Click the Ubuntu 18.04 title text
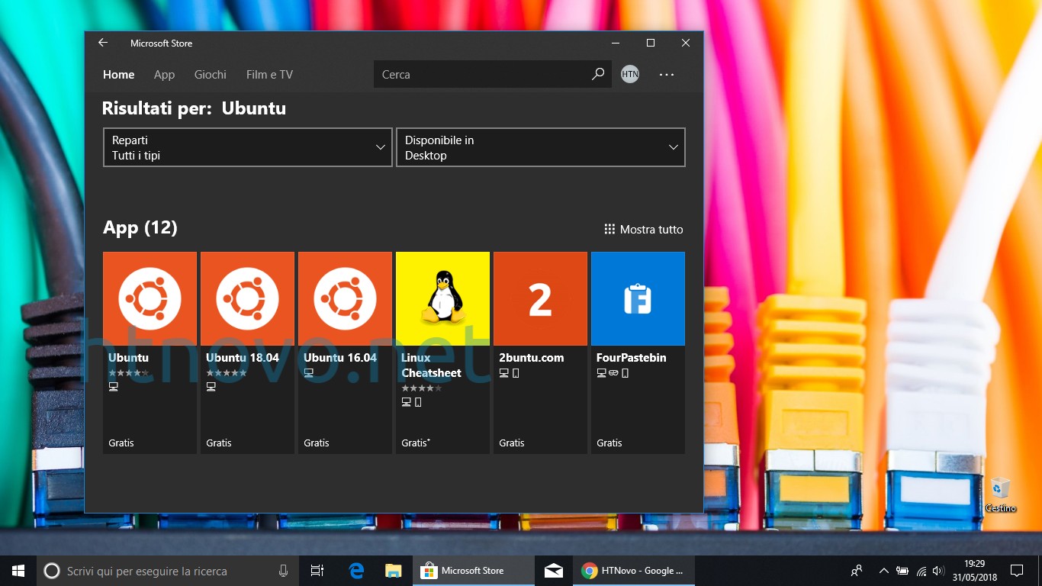Image resolution: width=1042 pixels, height=586 pixels. coord(243,357)
